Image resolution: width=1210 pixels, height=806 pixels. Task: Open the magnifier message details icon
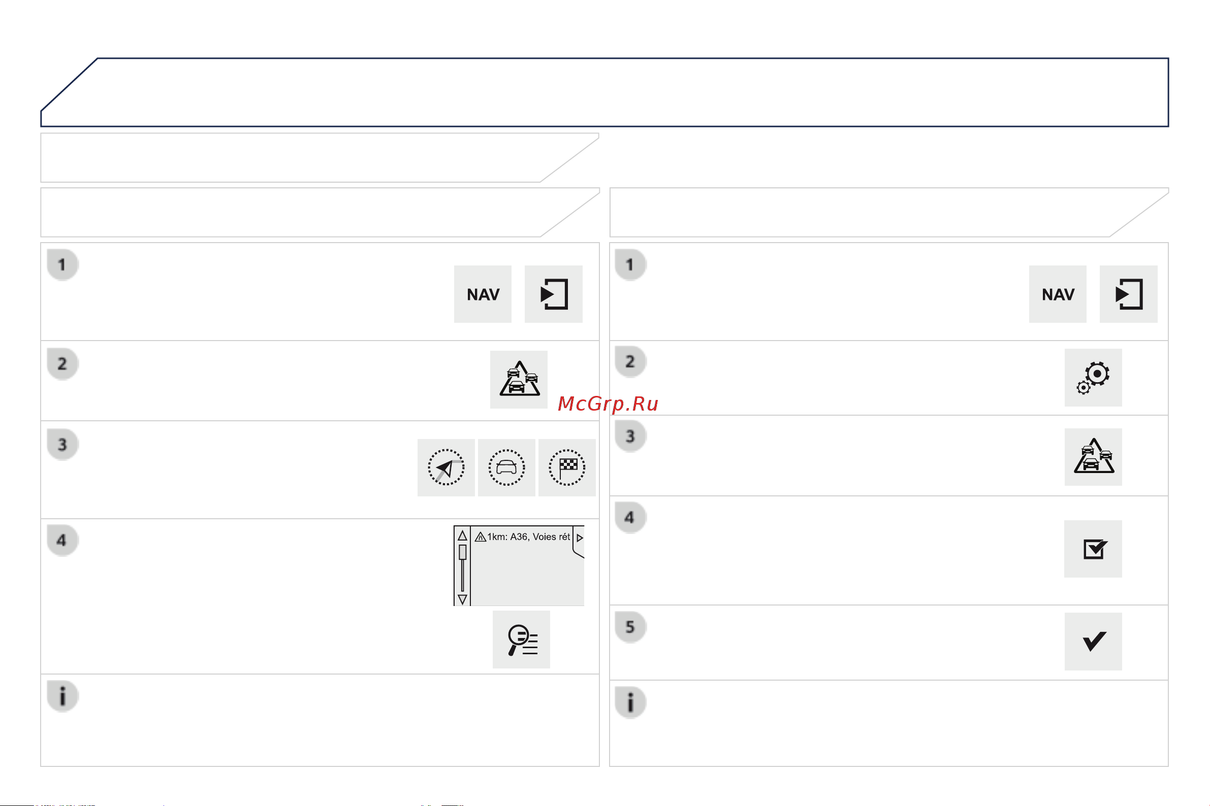(521, 640)
